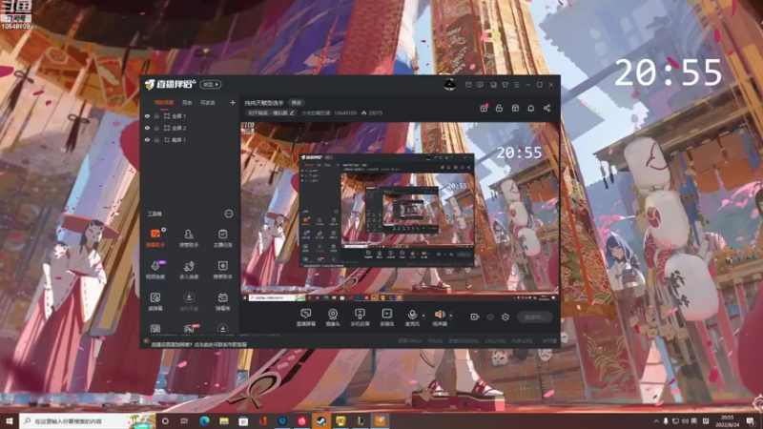Edit the 和平精英 category selector
763x429 pixels.
coord(271,112)
